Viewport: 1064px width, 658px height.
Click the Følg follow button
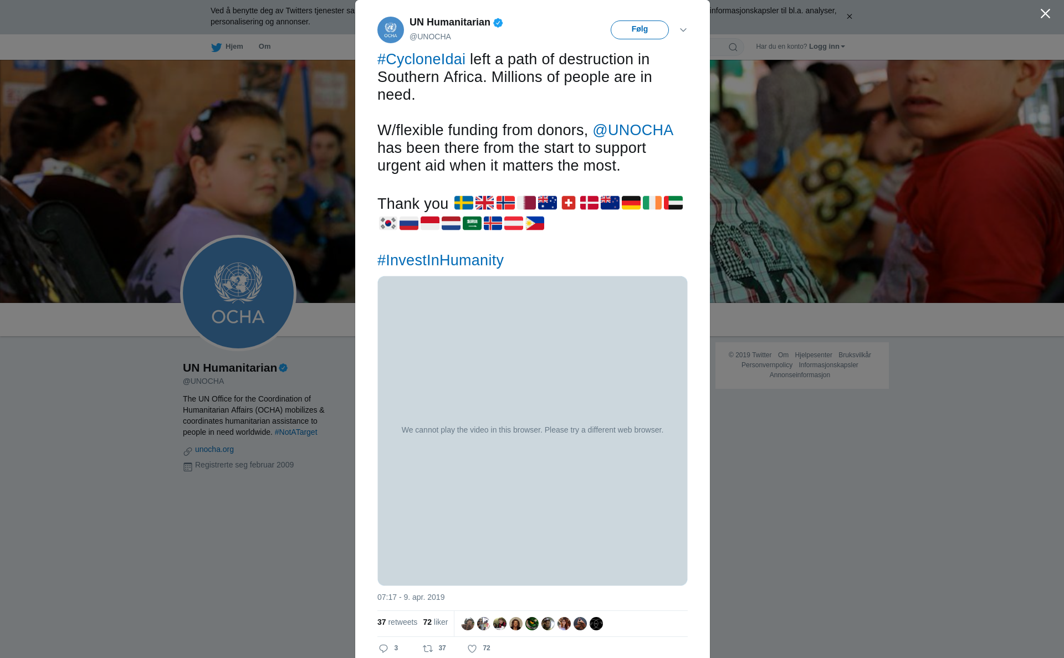tap(640, 30)
